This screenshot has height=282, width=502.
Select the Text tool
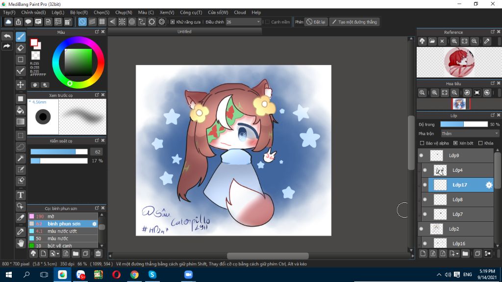pyautogui.click(x=21, y=195)
